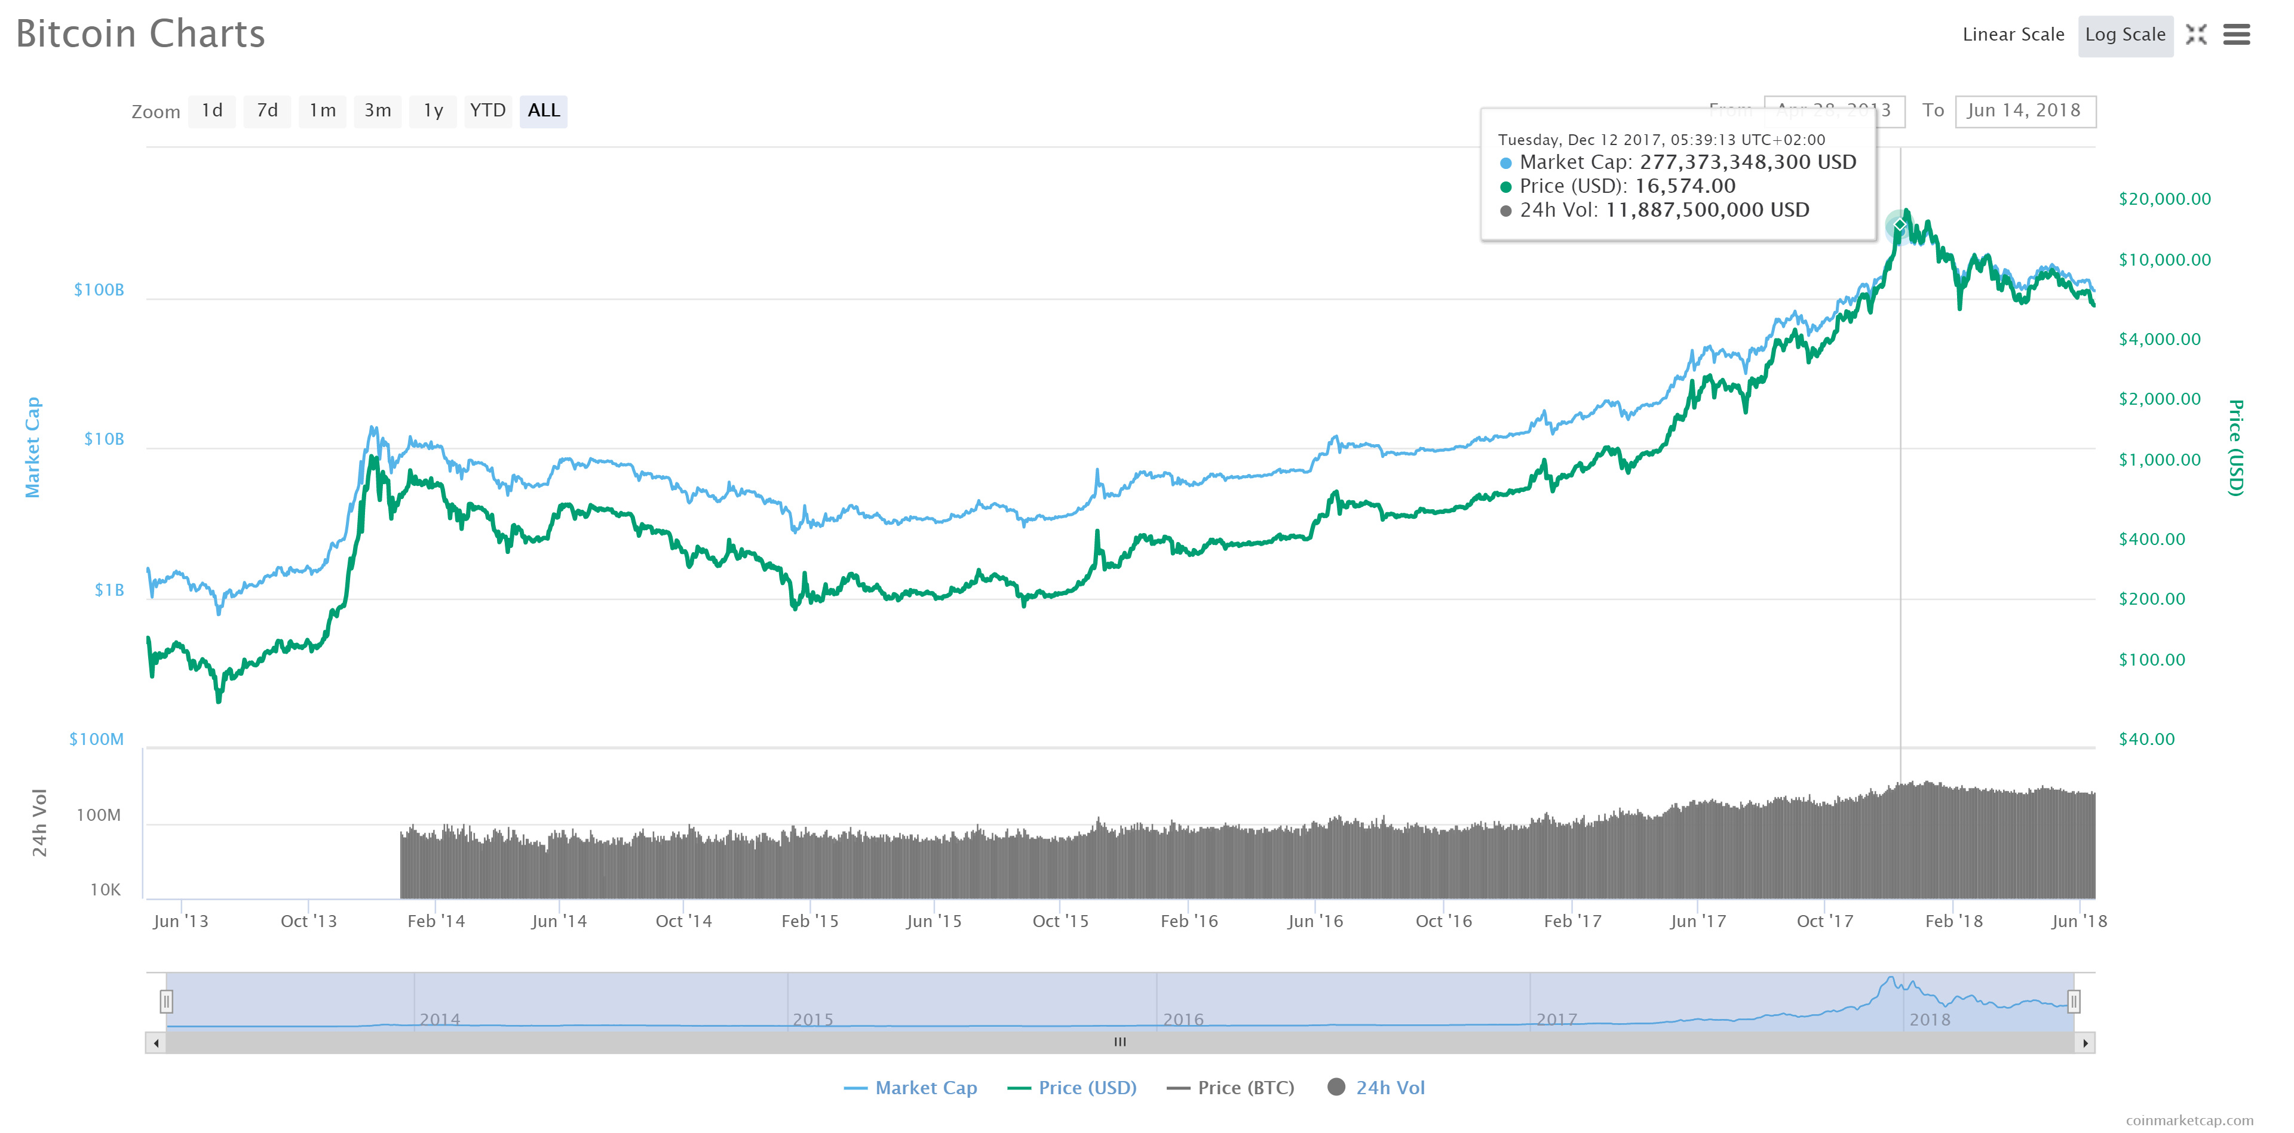Click coinmarketcap.com credit link

[x=2189, y=1120]
